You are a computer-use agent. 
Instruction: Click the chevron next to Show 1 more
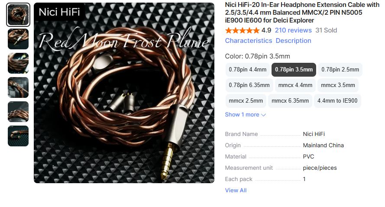point(263,115)
